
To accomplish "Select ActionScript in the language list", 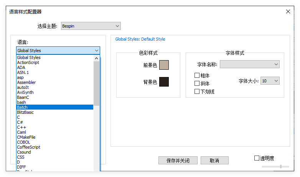I will (x=55, y=62).
